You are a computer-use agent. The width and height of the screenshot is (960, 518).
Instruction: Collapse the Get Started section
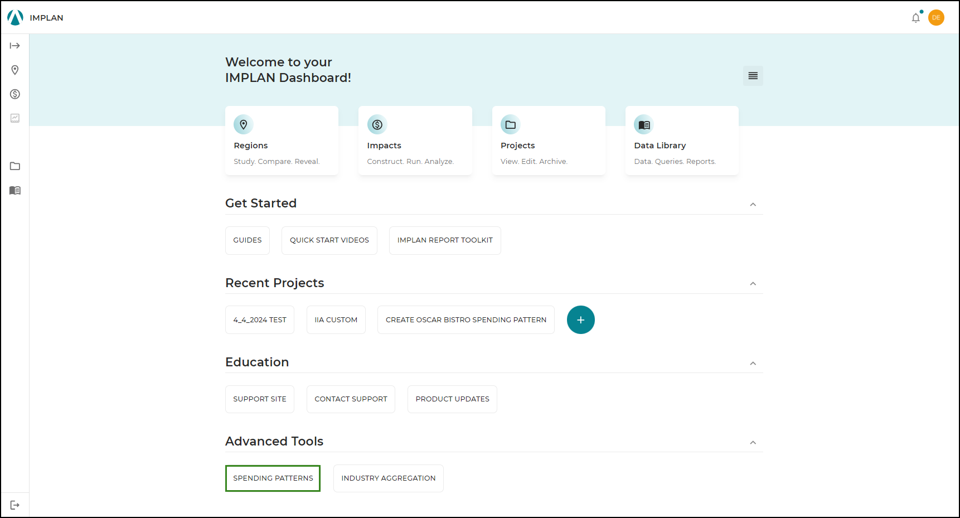(x=753, y=204)
